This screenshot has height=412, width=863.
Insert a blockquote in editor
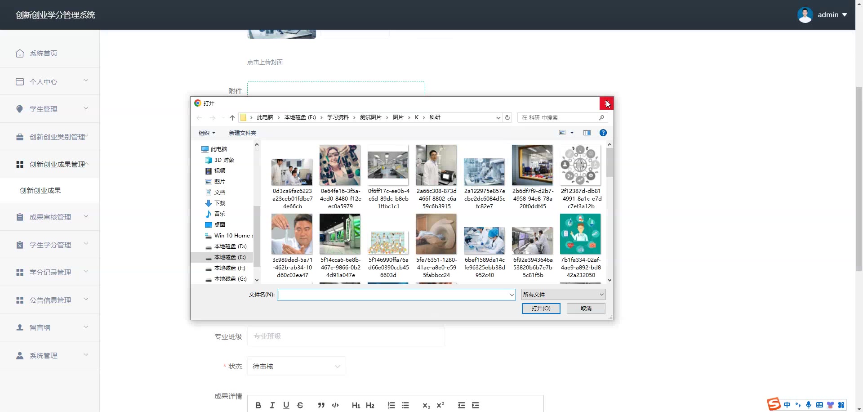click(x=321, y=405)
